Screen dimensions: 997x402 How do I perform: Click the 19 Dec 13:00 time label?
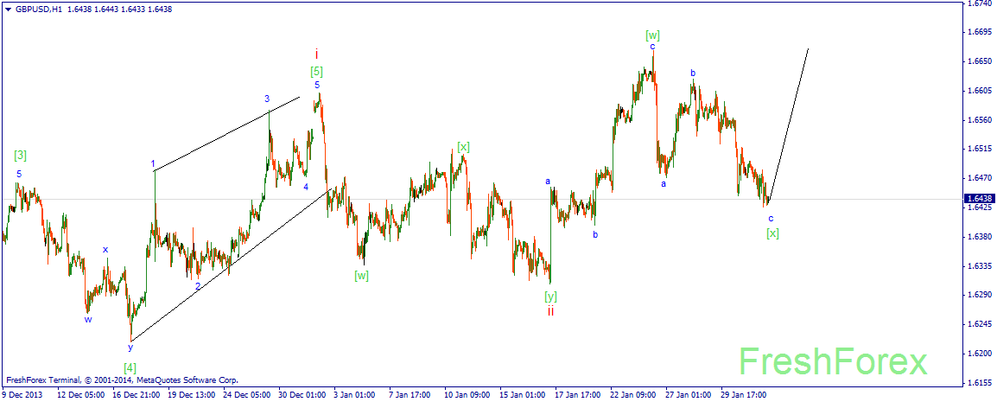coord(192,394)
